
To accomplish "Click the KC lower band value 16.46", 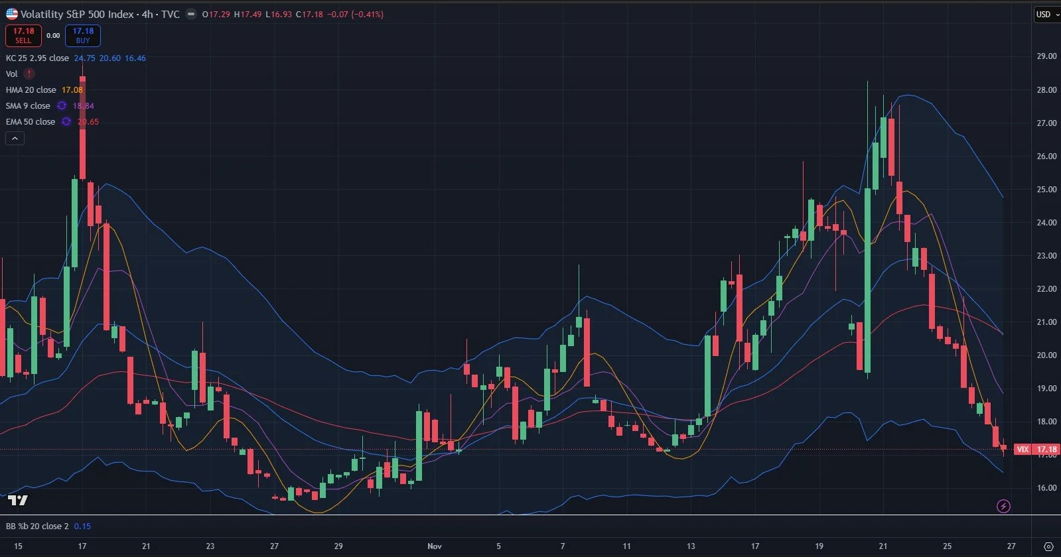I will (135, 58).
